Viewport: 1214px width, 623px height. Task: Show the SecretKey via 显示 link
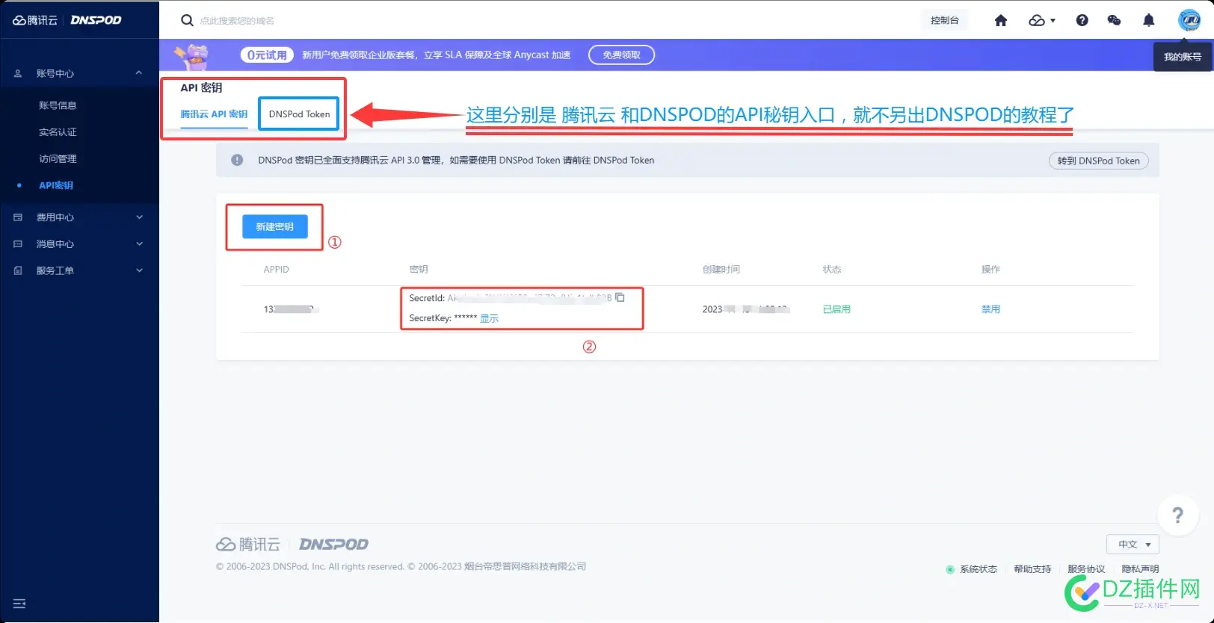pyautogui.click(x=489, y=318)
